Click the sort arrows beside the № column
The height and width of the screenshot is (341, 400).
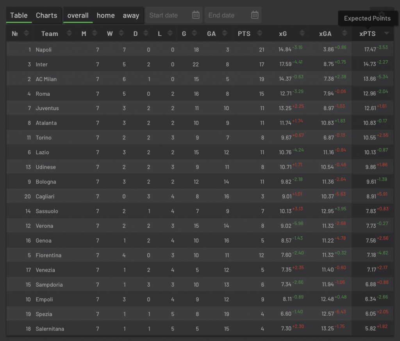click(x=26, y=34)
